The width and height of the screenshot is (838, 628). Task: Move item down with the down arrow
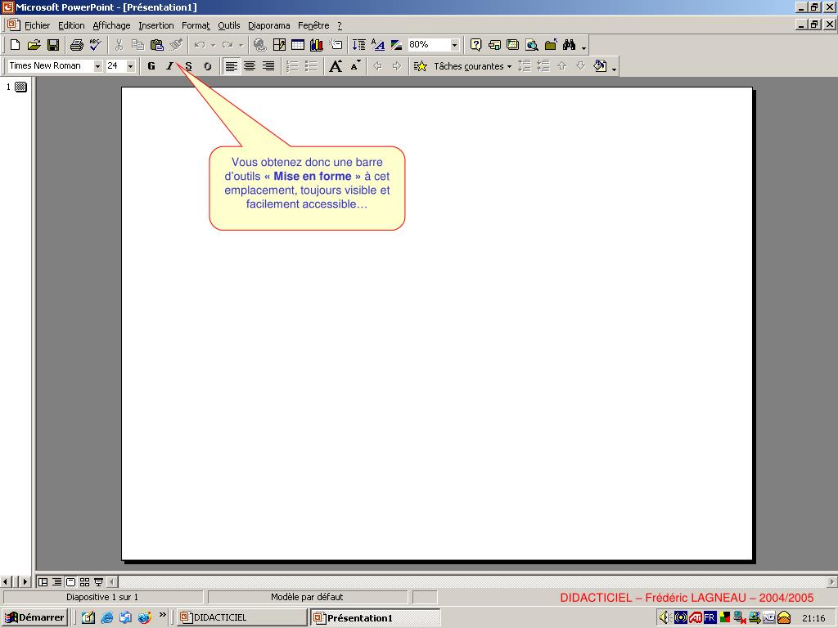tap(580, 66)
